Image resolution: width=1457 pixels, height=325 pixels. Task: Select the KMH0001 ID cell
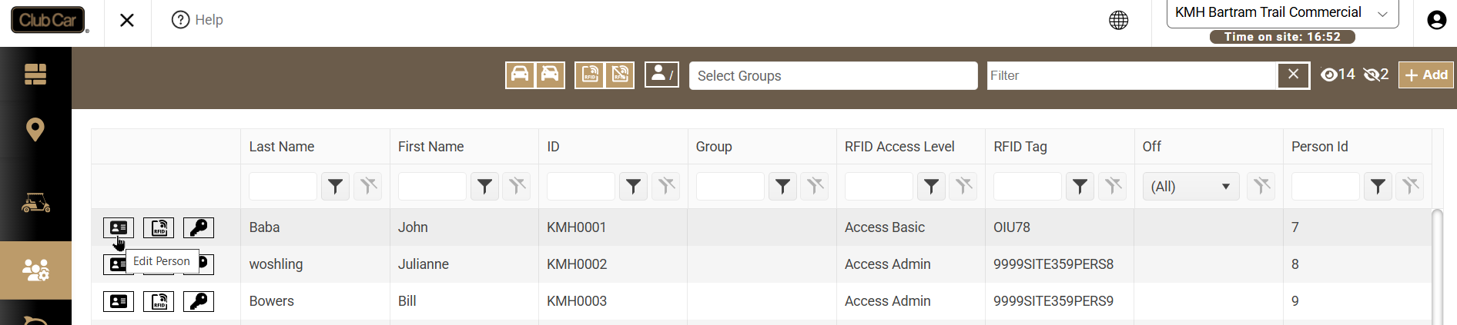pyautogui.click(x=613, y=227)
